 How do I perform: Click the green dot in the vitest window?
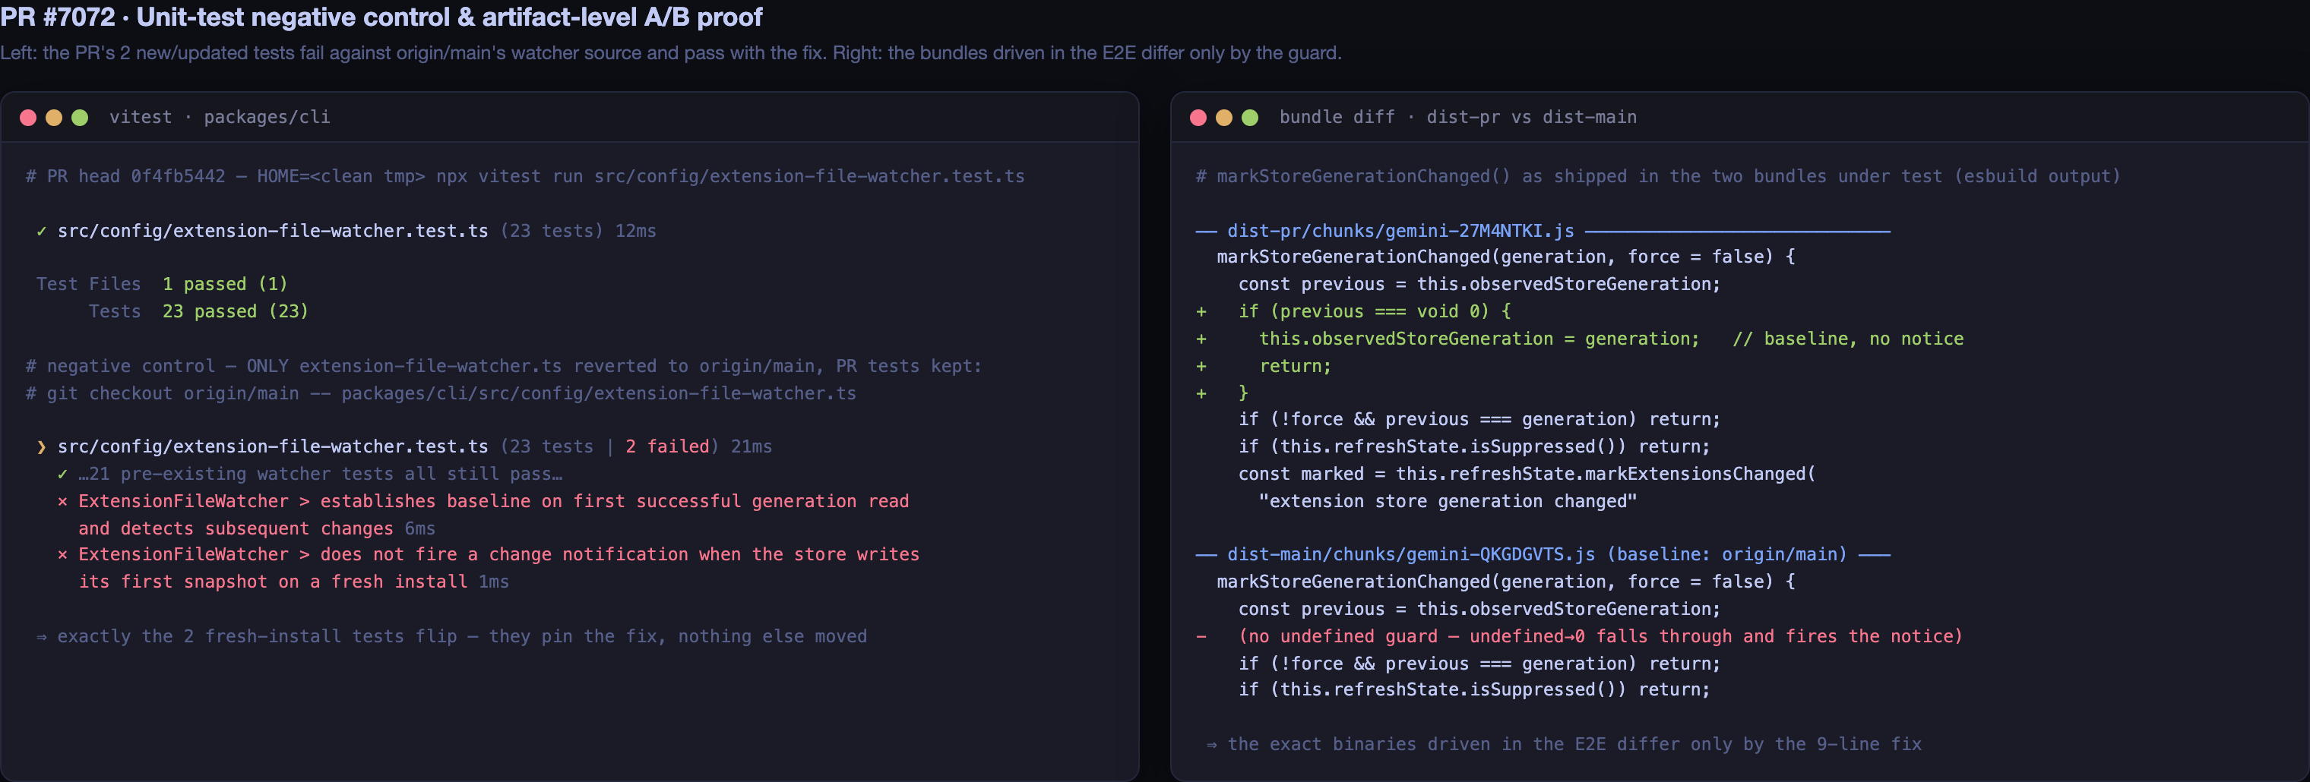[x=80, y=118]
